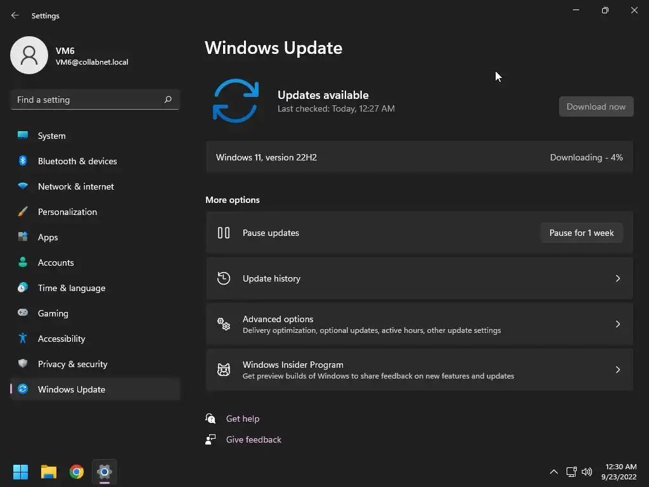Click the large blue update sync icon
The height and width of the screenshot is (487, 649).
(x=236, y=101)
